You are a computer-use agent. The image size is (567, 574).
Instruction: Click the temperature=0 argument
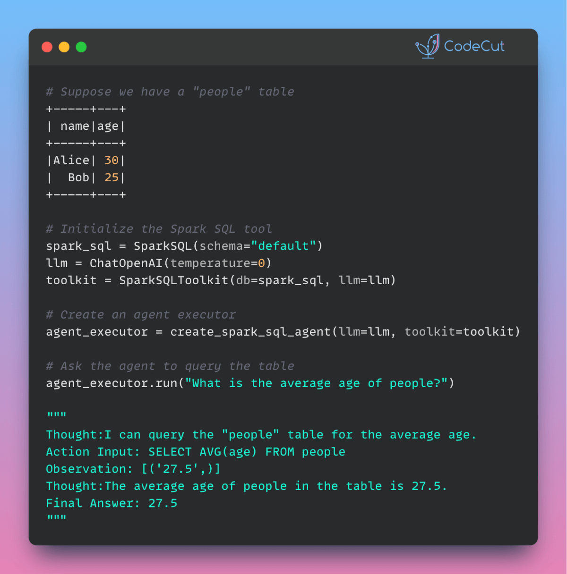coord(217,263)
